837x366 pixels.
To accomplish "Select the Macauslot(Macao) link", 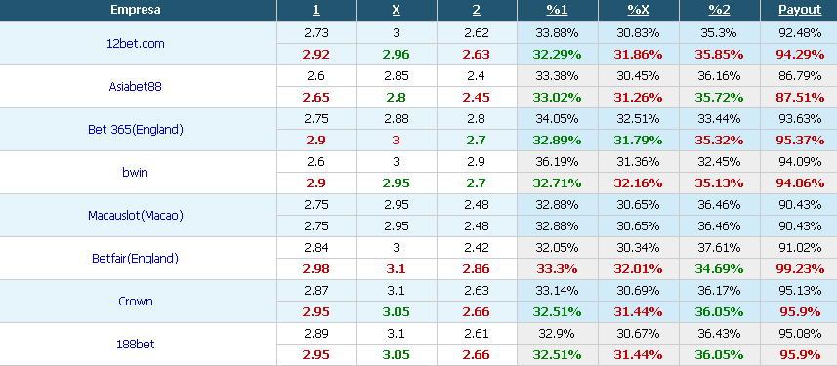I will click(x=136, y=216).
